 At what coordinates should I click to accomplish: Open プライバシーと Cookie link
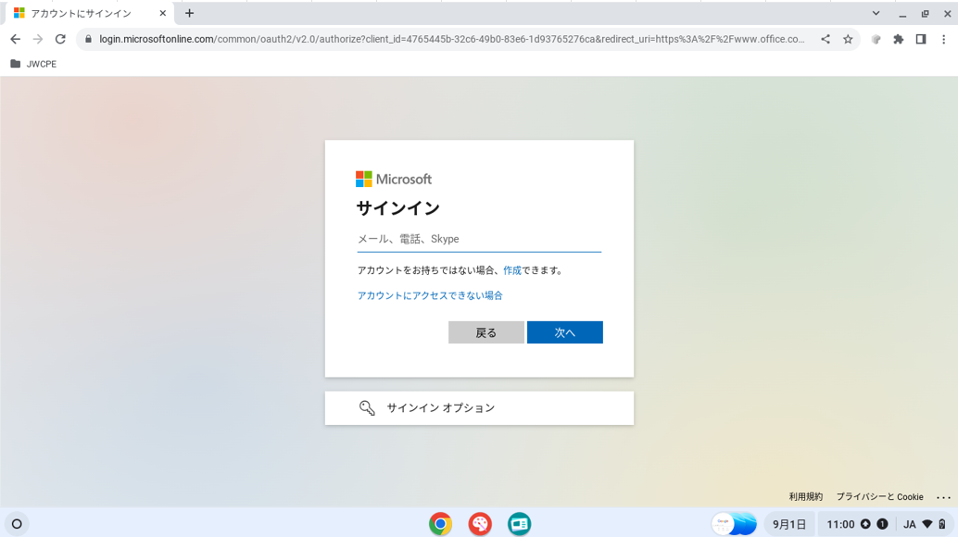point(880,496)
